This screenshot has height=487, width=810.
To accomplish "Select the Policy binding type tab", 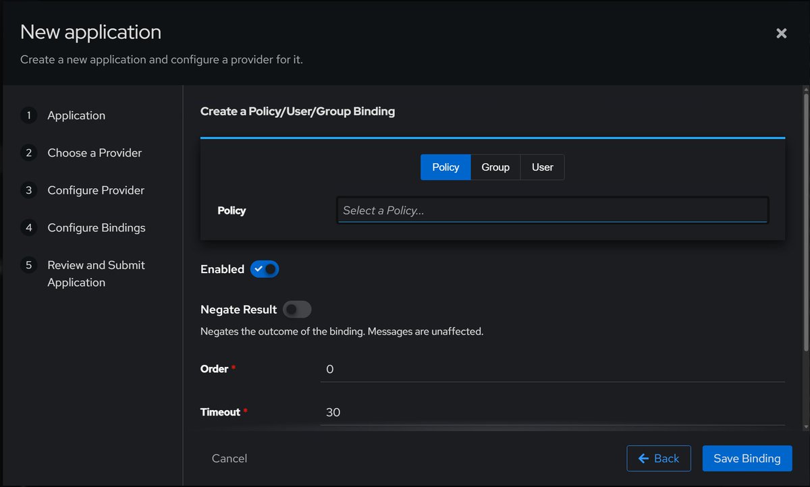I will point(446,167).
